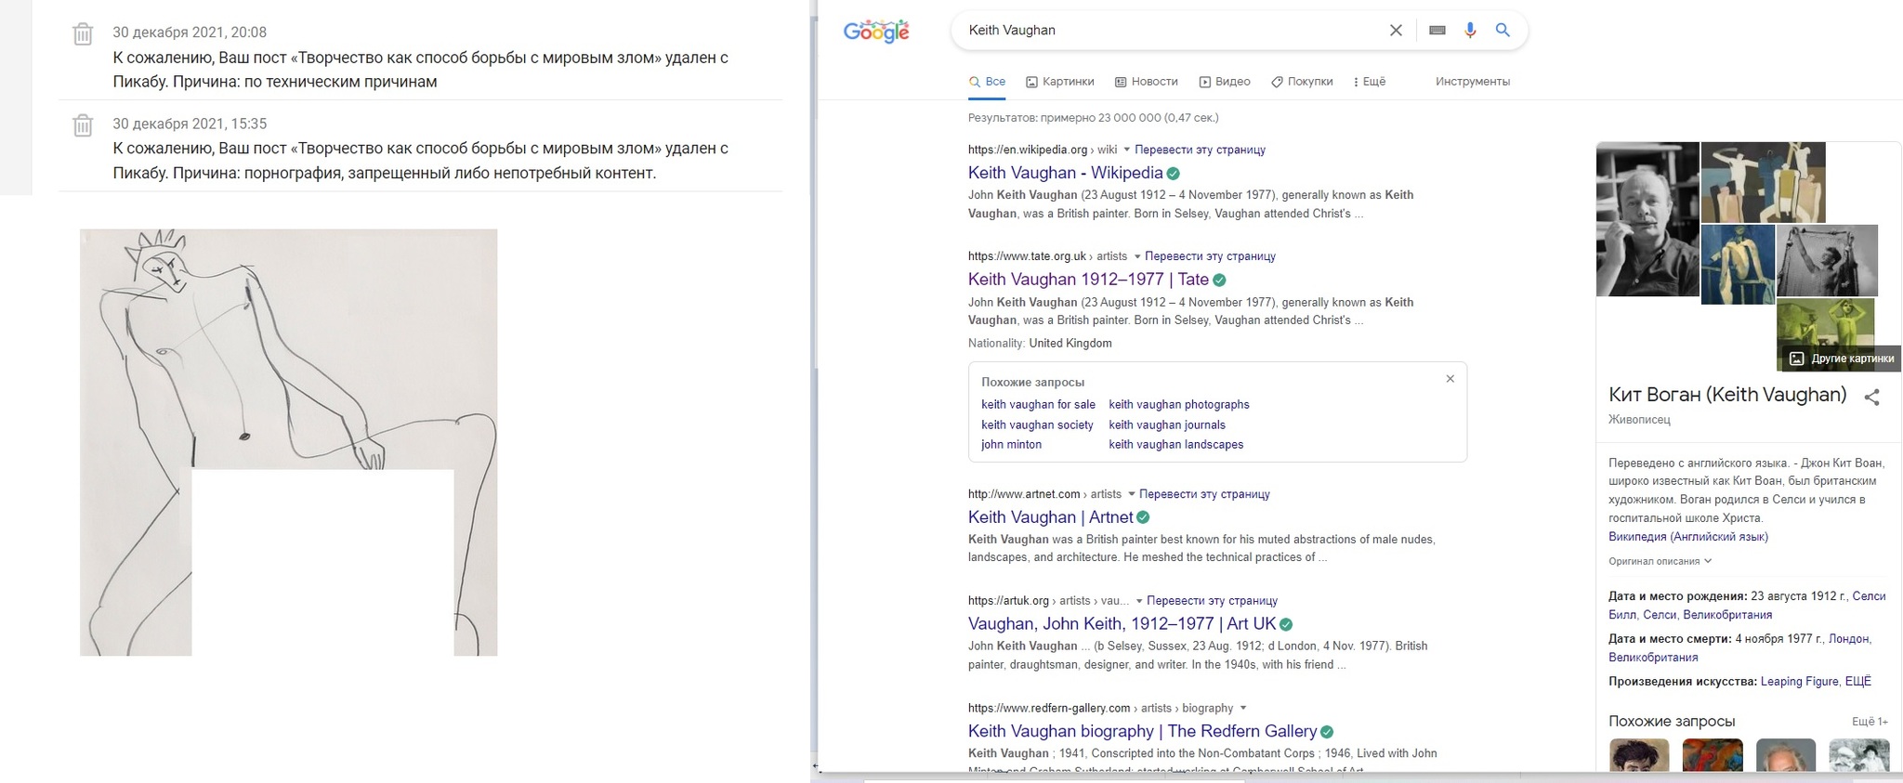
Task: Switch to the Картинки tab
Action: tap(1059, 82)
